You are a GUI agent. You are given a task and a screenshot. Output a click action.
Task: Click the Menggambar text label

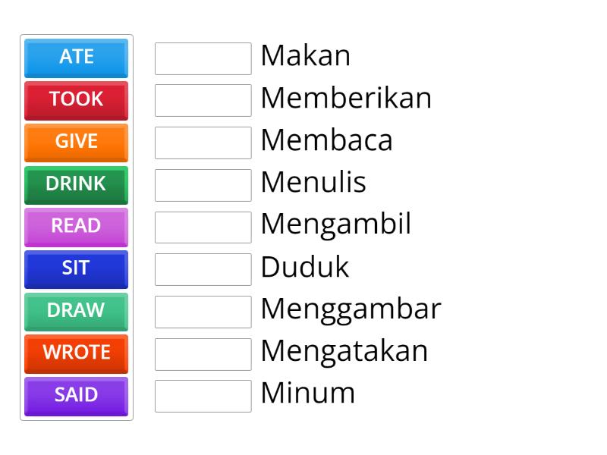click(x=351, y=309)
